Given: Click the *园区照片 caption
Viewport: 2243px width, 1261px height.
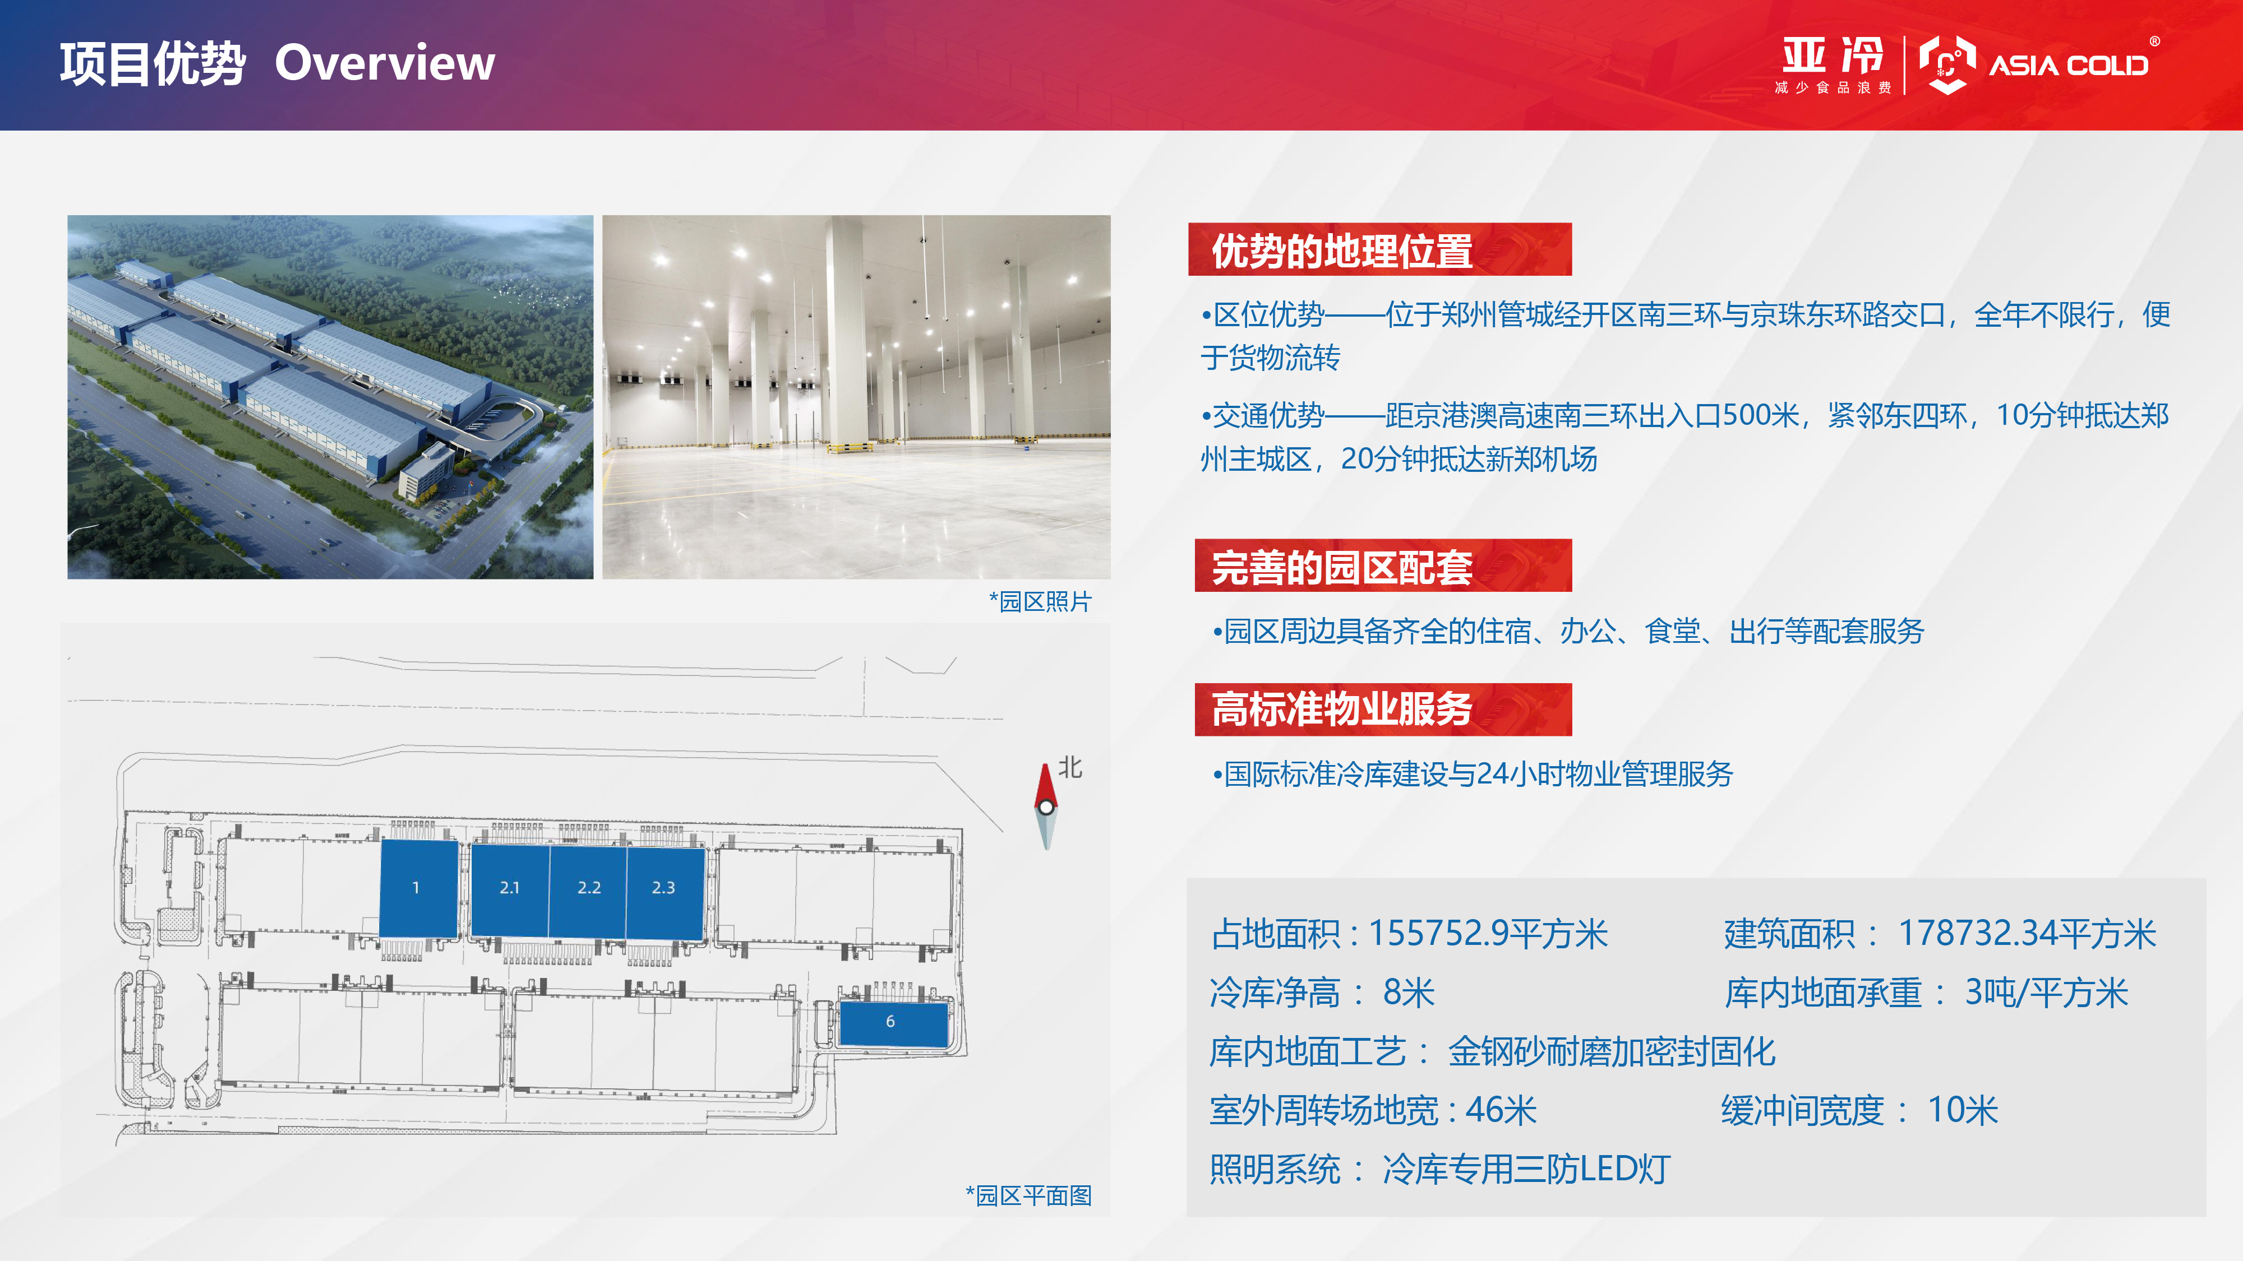Looking at the screenshot, I should pyautogui.click(x=1040, y=601).
